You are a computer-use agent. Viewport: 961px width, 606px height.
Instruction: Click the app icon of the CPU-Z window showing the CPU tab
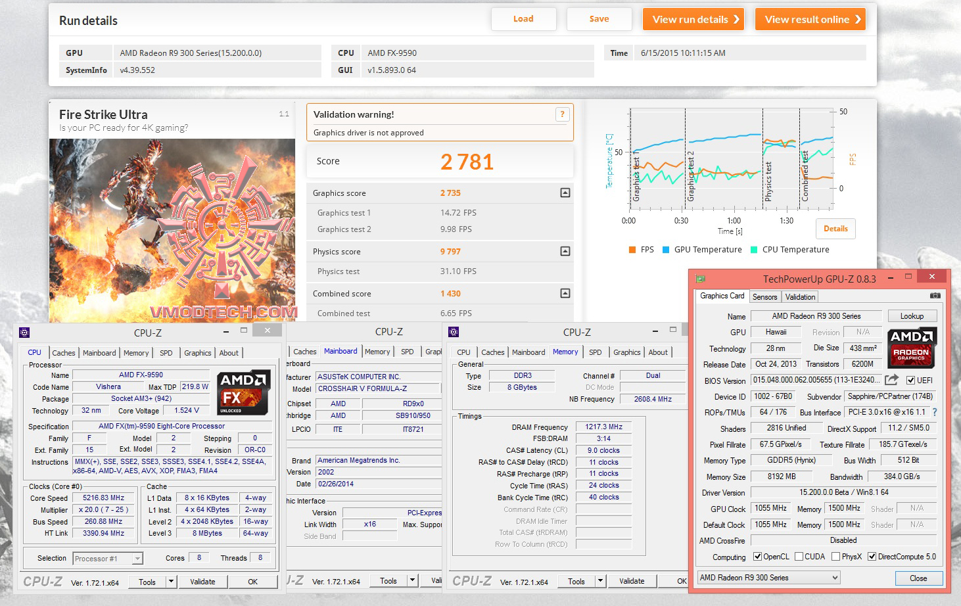24,333
